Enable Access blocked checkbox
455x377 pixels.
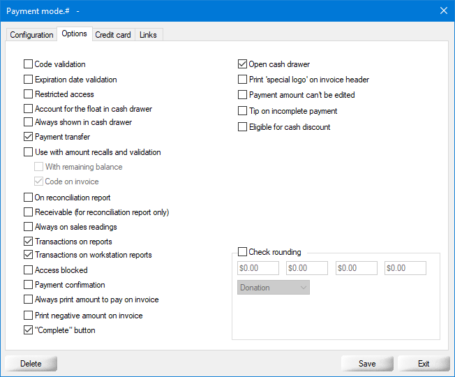point(29,270)
